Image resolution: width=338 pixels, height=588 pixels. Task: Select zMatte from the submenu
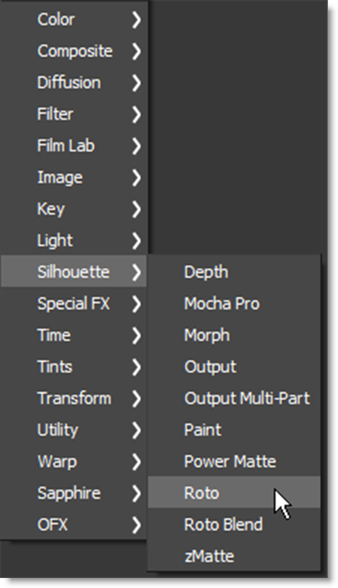[209, 556]
